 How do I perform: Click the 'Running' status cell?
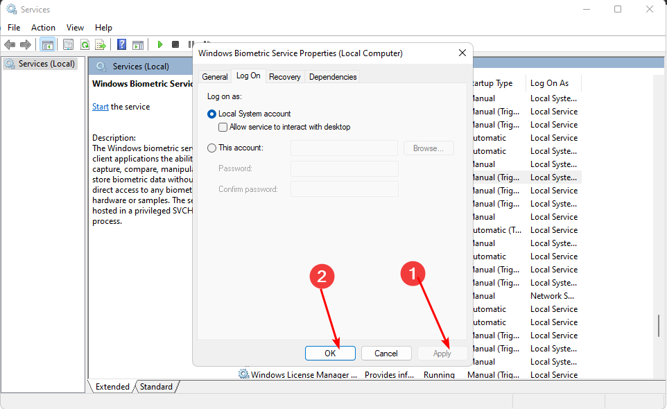[439, 374]
